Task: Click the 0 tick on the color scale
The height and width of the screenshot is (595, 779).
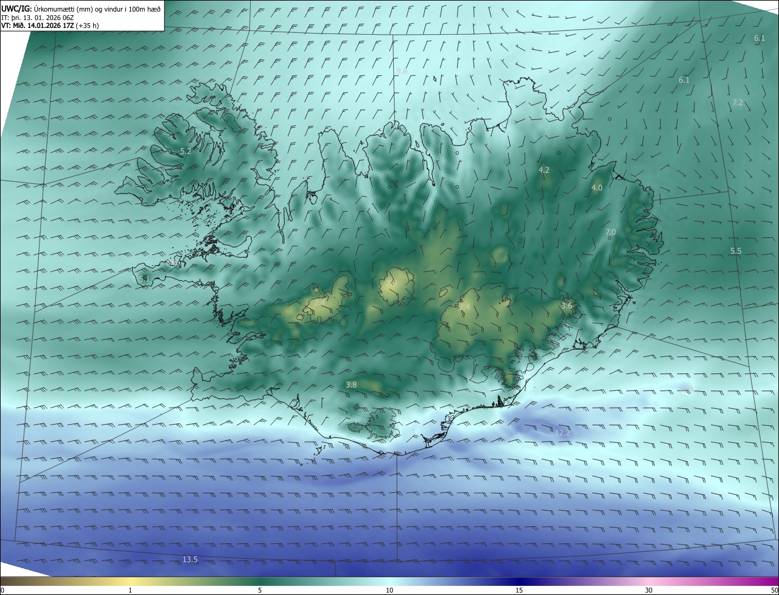Action: coord(2,590)
